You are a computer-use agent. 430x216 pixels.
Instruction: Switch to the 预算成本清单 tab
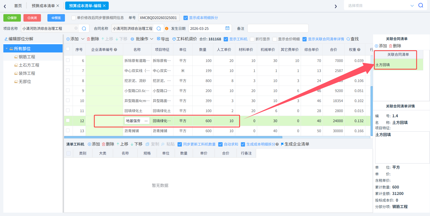(x=43, y=6)
